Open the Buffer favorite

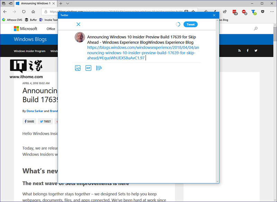point(31,20)
